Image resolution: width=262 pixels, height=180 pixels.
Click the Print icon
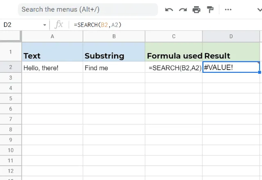[x=196, y=9]
